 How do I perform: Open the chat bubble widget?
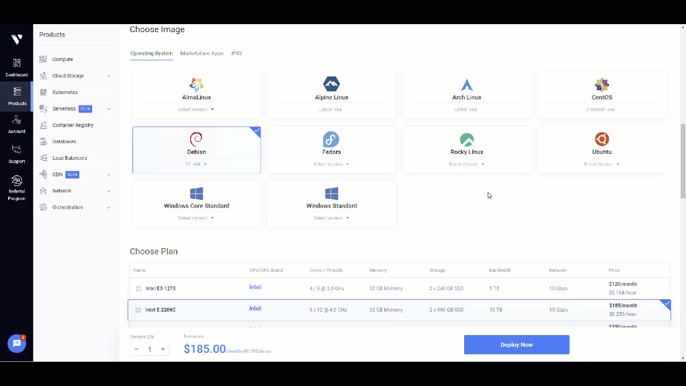pos(17,344)
